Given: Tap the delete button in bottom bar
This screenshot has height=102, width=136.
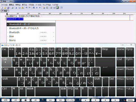Looking at the screenshot, I should (x=130, y=100).
